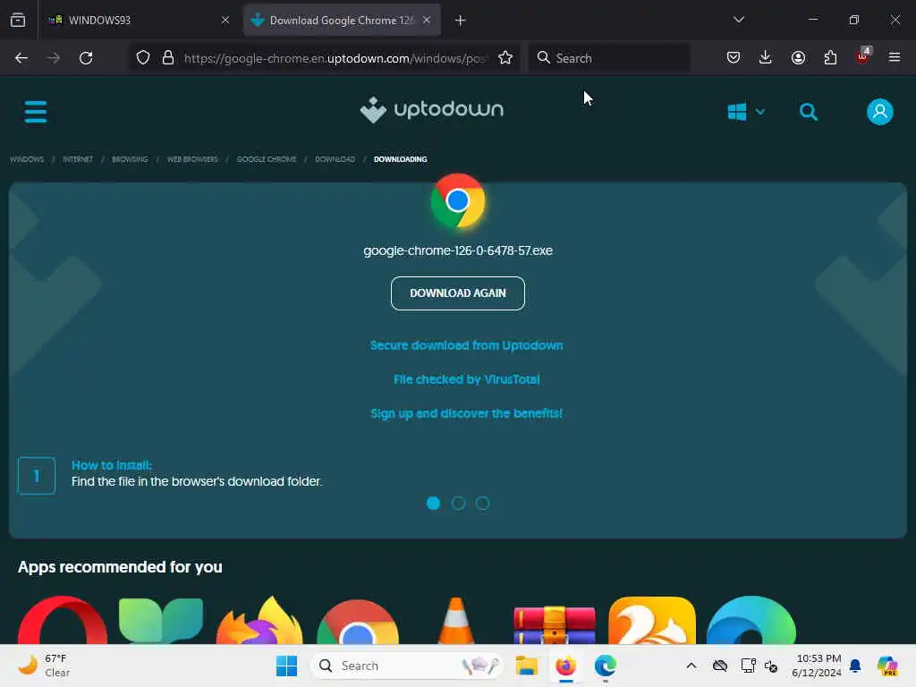Open the recommended Microsoft Edge app
Image resolution: width=916 pixels, height=687 pixels.
tap(751, 620)
